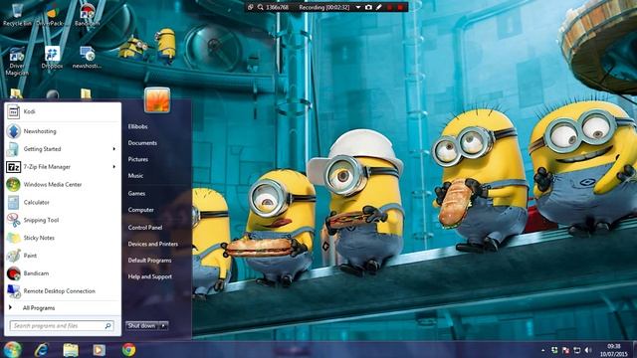This screenshot has height=358, width=637.
Task: Show All Programs list
Action: click(62, 308)
